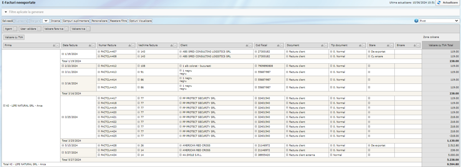
Task: Open Campuri suplimentare
Action: coord(76,21)
